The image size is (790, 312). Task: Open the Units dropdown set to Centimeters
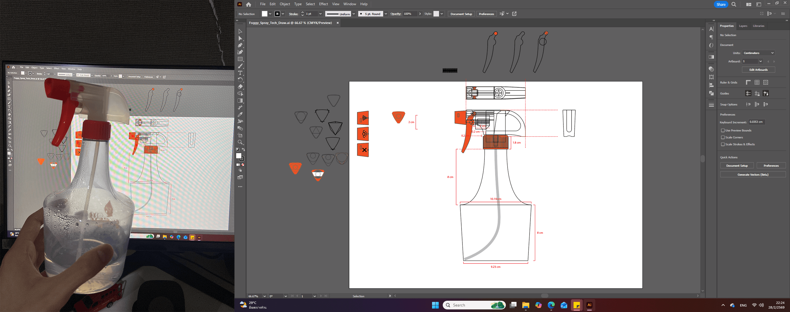coord(758,53)
